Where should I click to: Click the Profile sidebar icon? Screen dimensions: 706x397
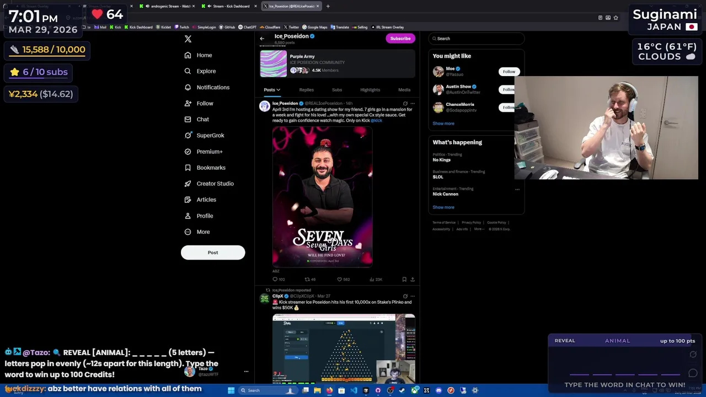coord(188,216)
